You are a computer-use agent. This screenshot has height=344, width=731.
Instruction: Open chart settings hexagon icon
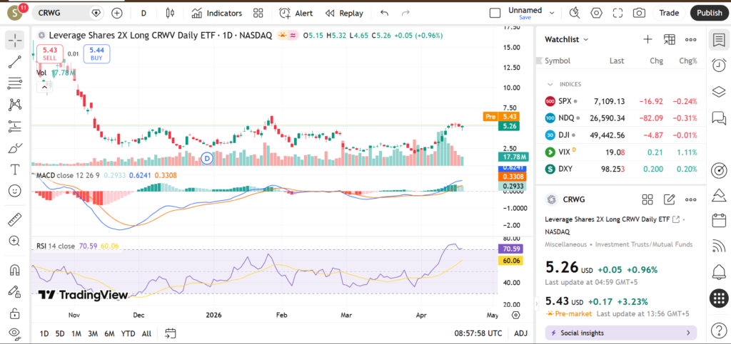coord(597,13)
